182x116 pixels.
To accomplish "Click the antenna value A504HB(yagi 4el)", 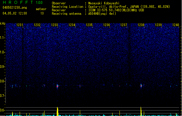I will point(102,14).
